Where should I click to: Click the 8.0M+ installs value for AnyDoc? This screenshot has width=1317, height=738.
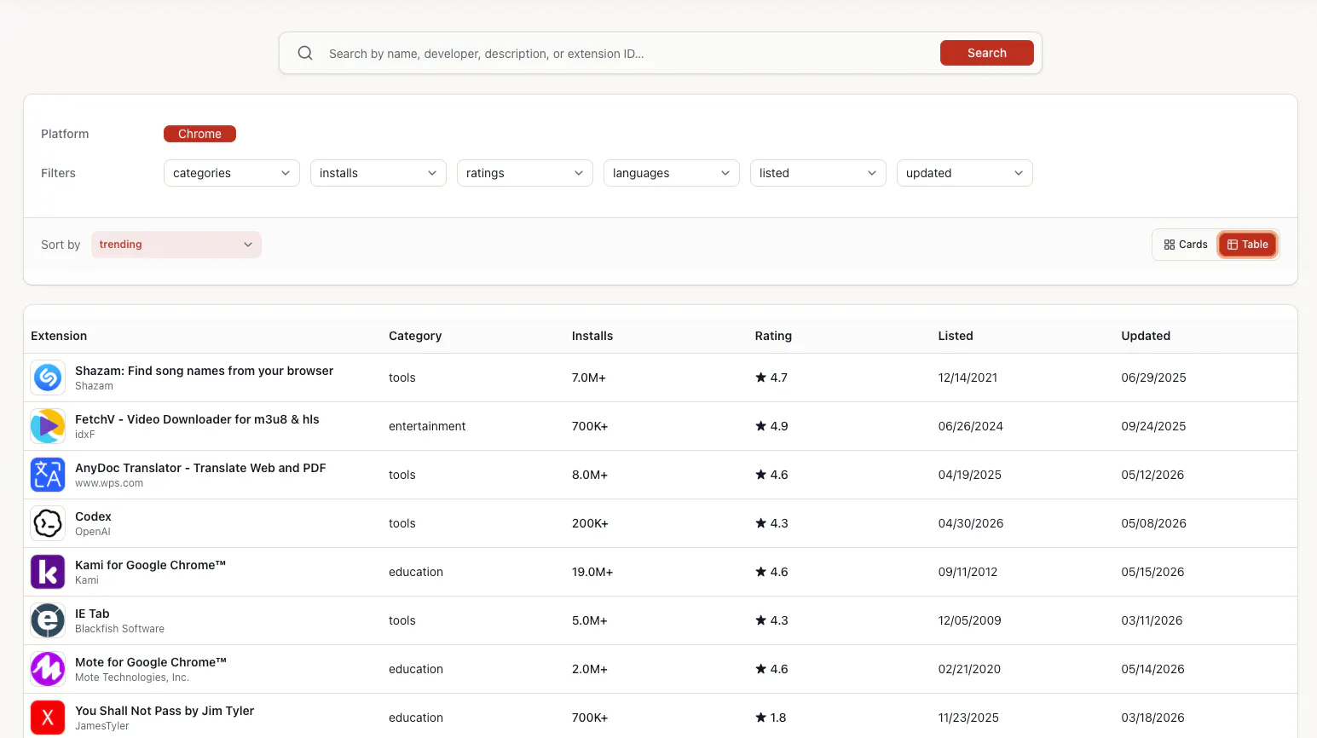click(590, 475)
